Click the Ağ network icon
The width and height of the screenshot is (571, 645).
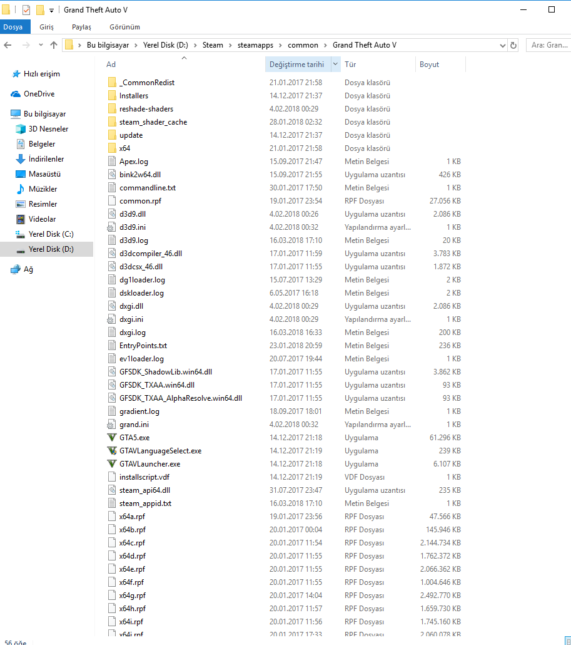[16, 269]
